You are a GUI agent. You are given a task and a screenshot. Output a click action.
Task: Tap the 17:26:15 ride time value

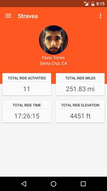pos(27,116)
